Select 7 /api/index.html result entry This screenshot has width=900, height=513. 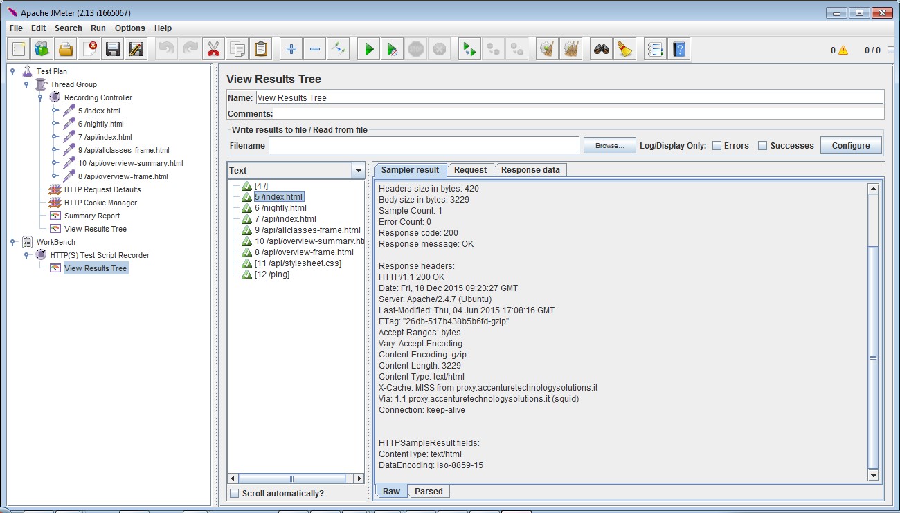[x=285, y=219]
